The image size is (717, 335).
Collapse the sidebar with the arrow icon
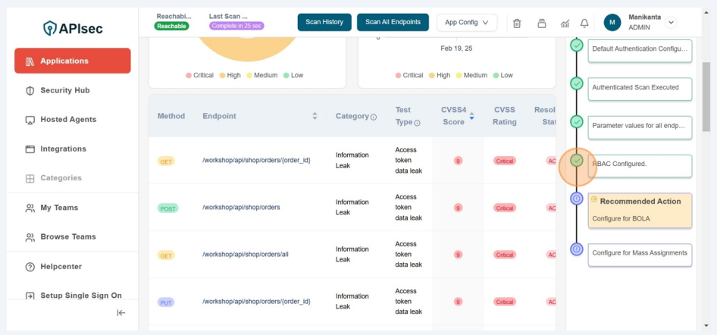click(x=121, y=313)
